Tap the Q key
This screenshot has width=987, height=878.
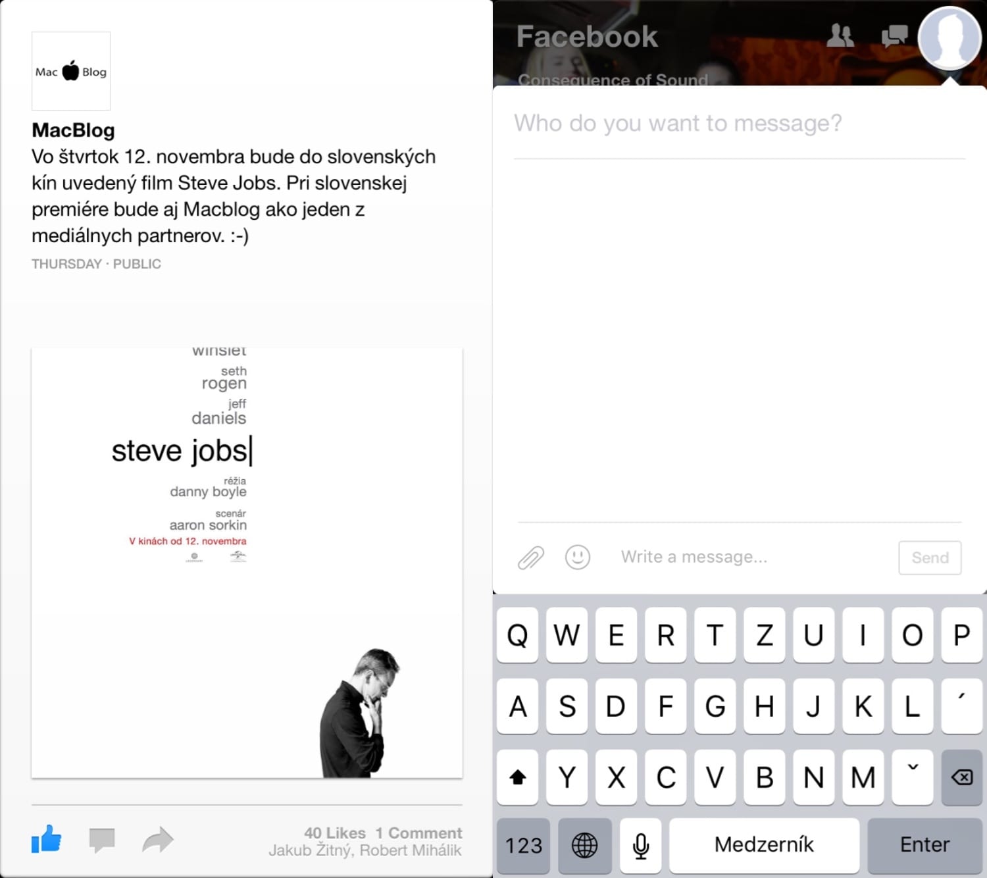[518, 635]
